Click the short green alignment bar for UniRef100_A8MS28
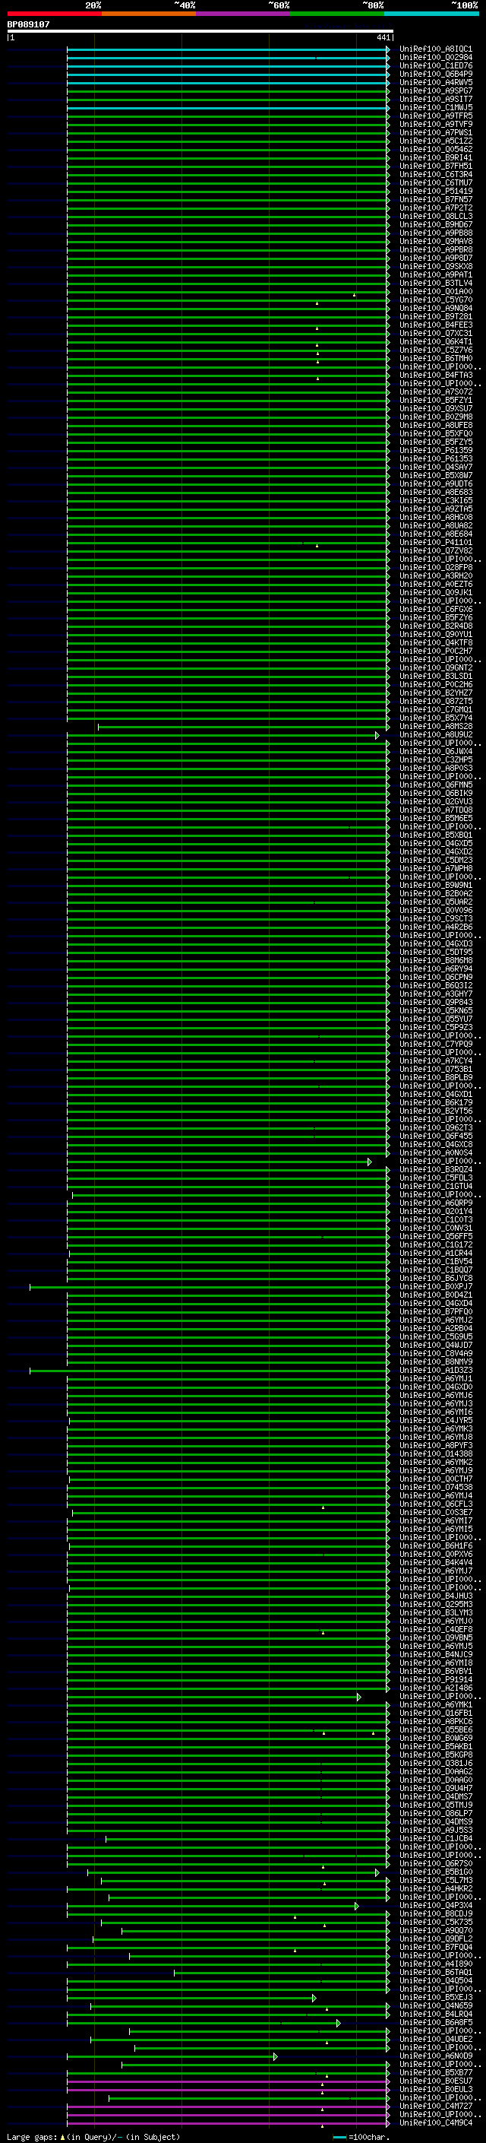The image size is (486, 2143). 244,726
